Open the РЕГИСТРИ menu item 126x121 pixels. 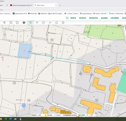(93, 18)
